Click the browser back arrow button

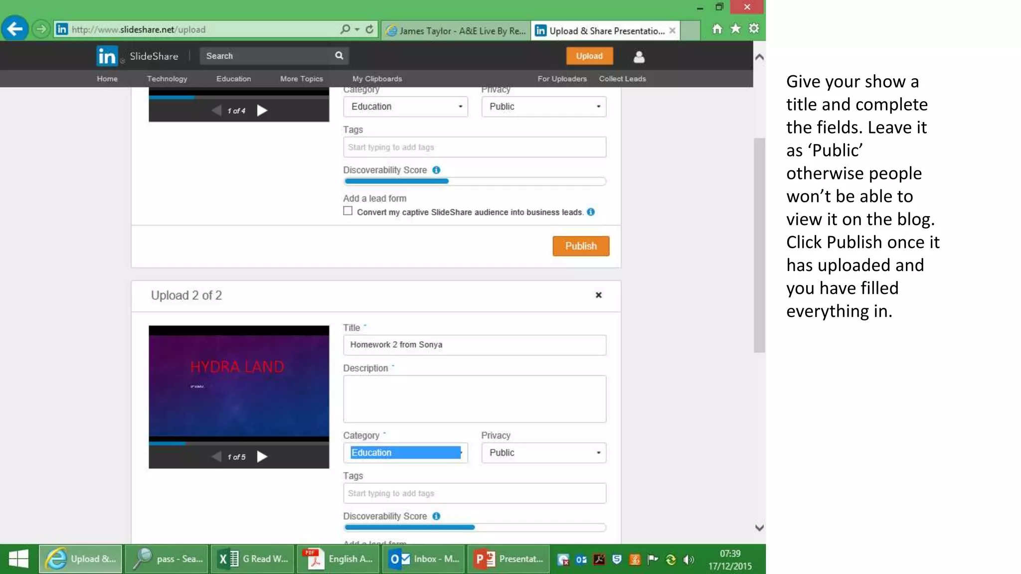(15, 29)
